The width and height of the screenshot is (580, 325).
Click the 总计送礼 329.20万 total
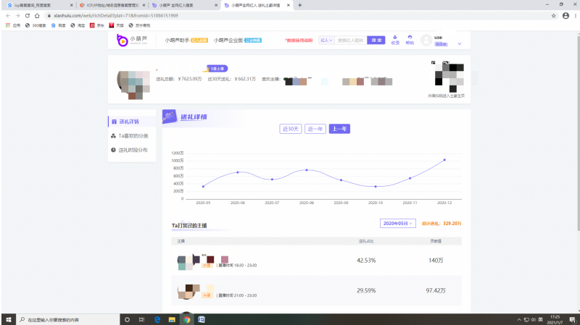(x=442, y=224)
